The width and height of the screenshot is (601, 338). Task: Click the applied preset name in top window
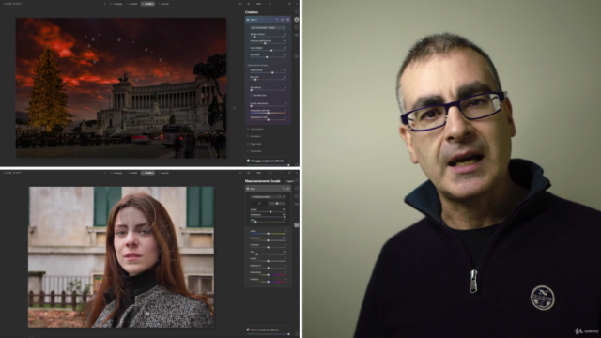(267, 161)
